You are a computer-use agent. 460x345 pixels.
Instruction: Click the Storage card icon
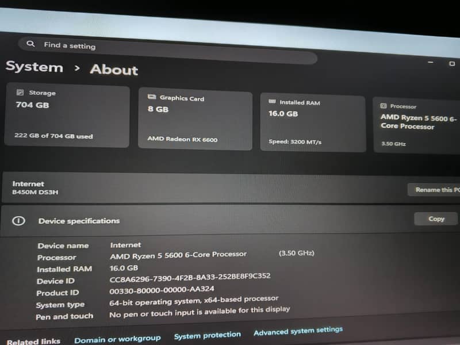(20, 93)
